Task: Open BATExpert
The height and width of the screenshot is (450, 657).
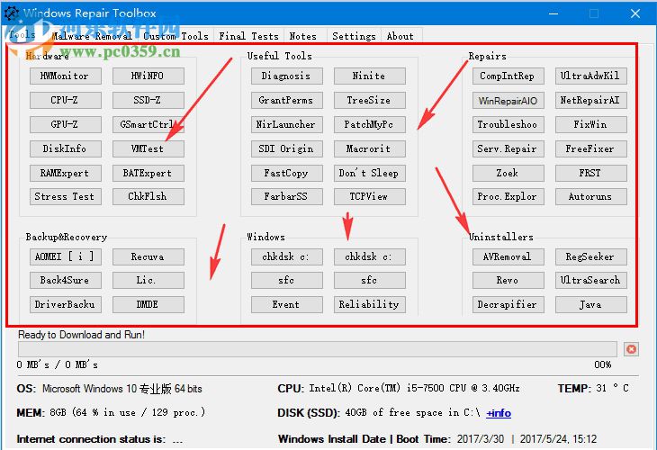Action: [x=148, y=173]
